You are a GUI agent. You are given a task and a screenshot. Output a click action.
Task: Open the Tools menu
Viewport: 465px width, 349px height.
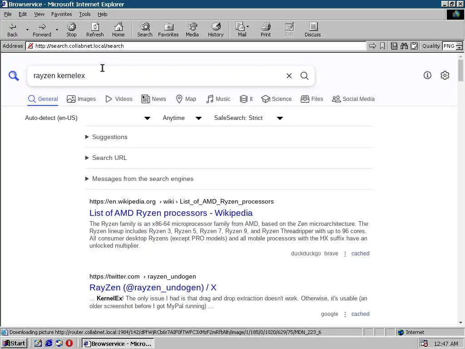pyautogui.click(x=85, y=14)
